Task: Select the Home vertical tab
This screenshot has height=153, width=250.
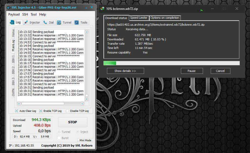Action: tap(13, 33)
